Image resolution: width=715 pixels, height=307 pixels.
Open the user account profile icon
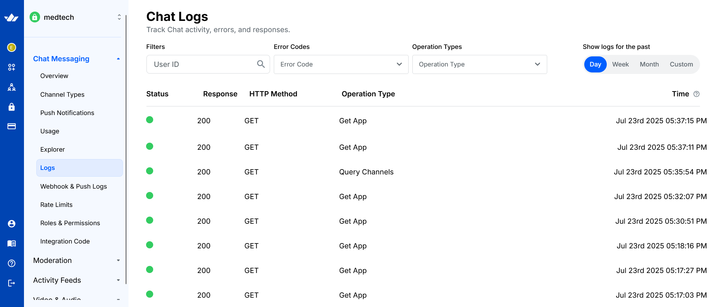coord(12,224)
